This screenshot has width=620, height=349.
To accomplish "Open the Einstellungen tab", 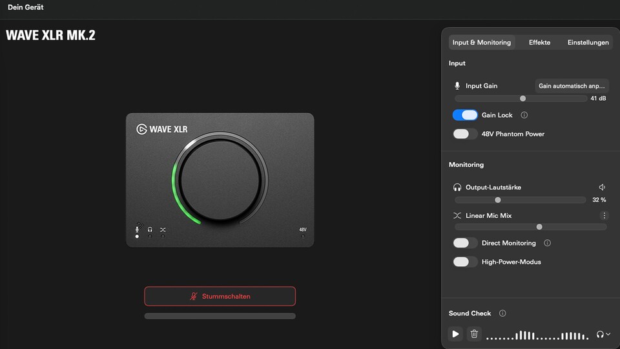I will 588,43.
